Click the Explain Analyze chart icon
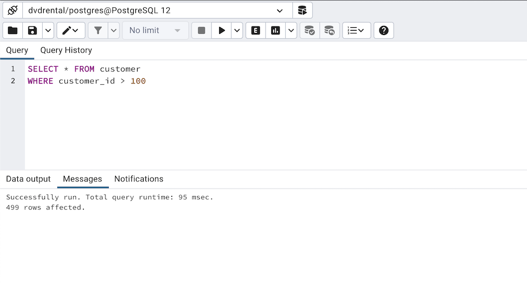527x284 pixels. pos(276,31)
